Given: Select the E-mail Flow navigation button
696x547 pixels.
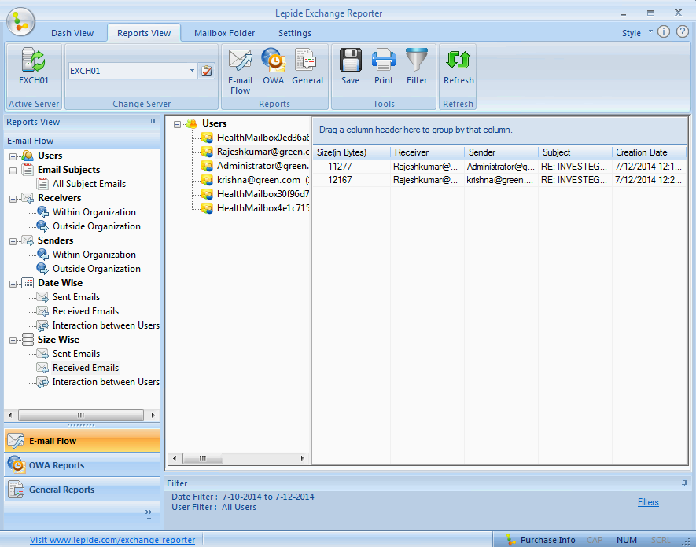Looking at the screenshot, I should coord(82,441).
